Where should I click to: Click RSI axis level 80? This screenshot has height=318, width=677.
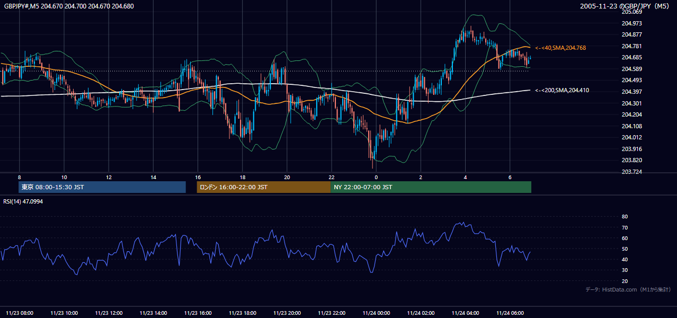pyautogui.click(x=625, y=217)
